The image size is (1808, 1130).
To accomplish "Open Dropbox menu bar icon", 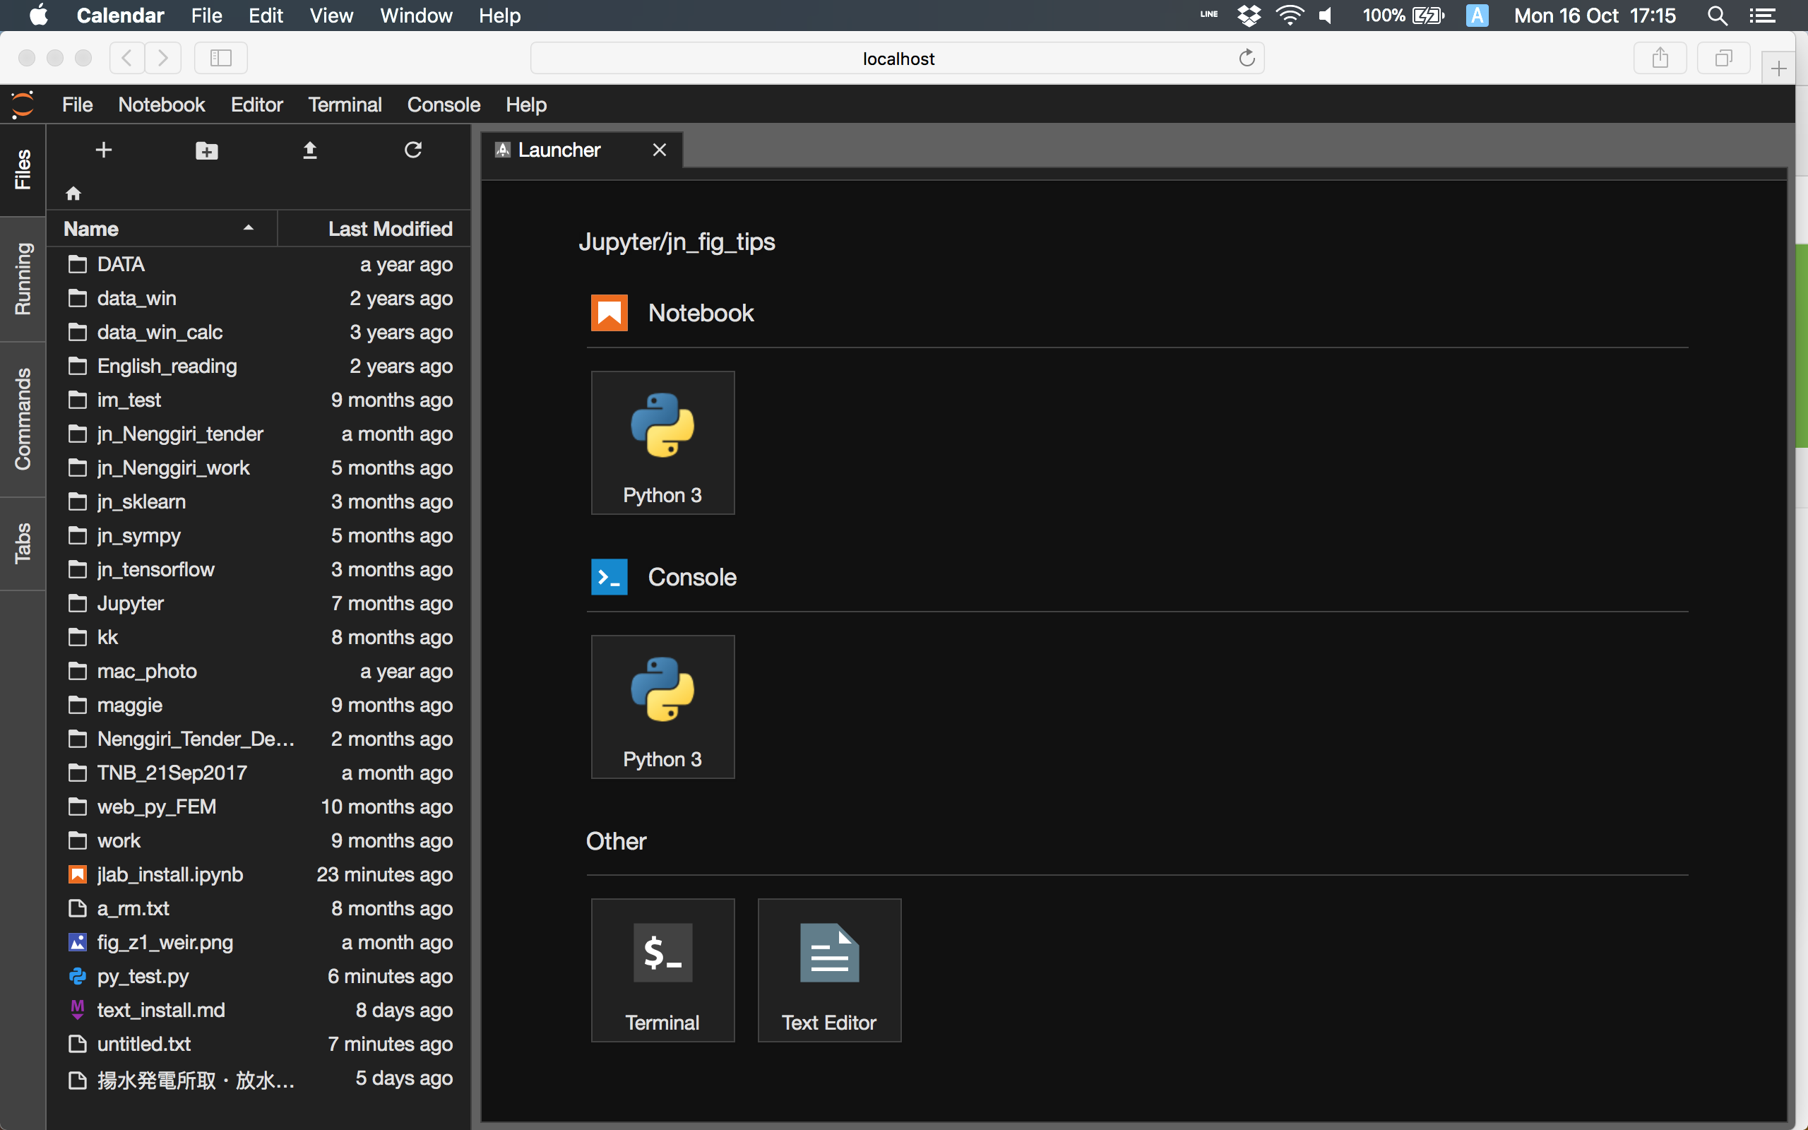I will click(1249, 15).
